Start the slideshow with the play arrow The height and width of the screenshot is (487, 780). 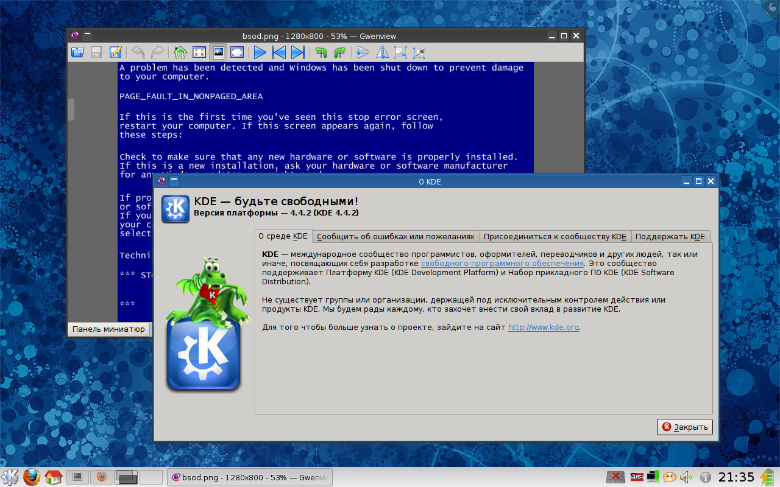[260, 52]
